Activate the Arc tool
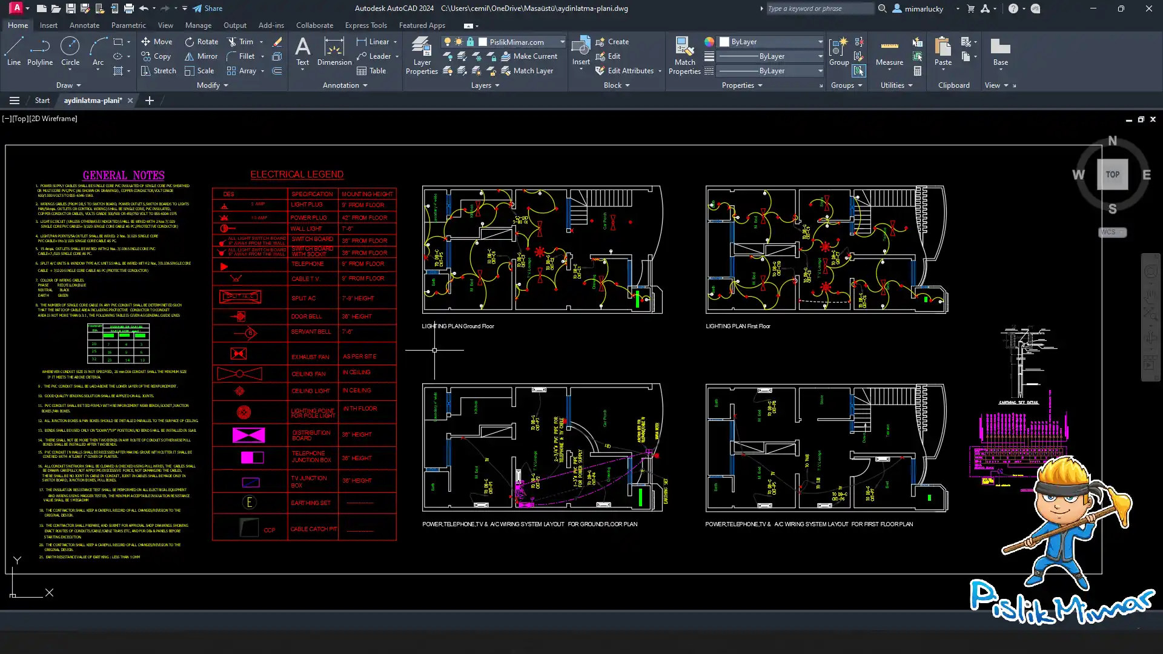The image size is (1163, 654). 98,50
